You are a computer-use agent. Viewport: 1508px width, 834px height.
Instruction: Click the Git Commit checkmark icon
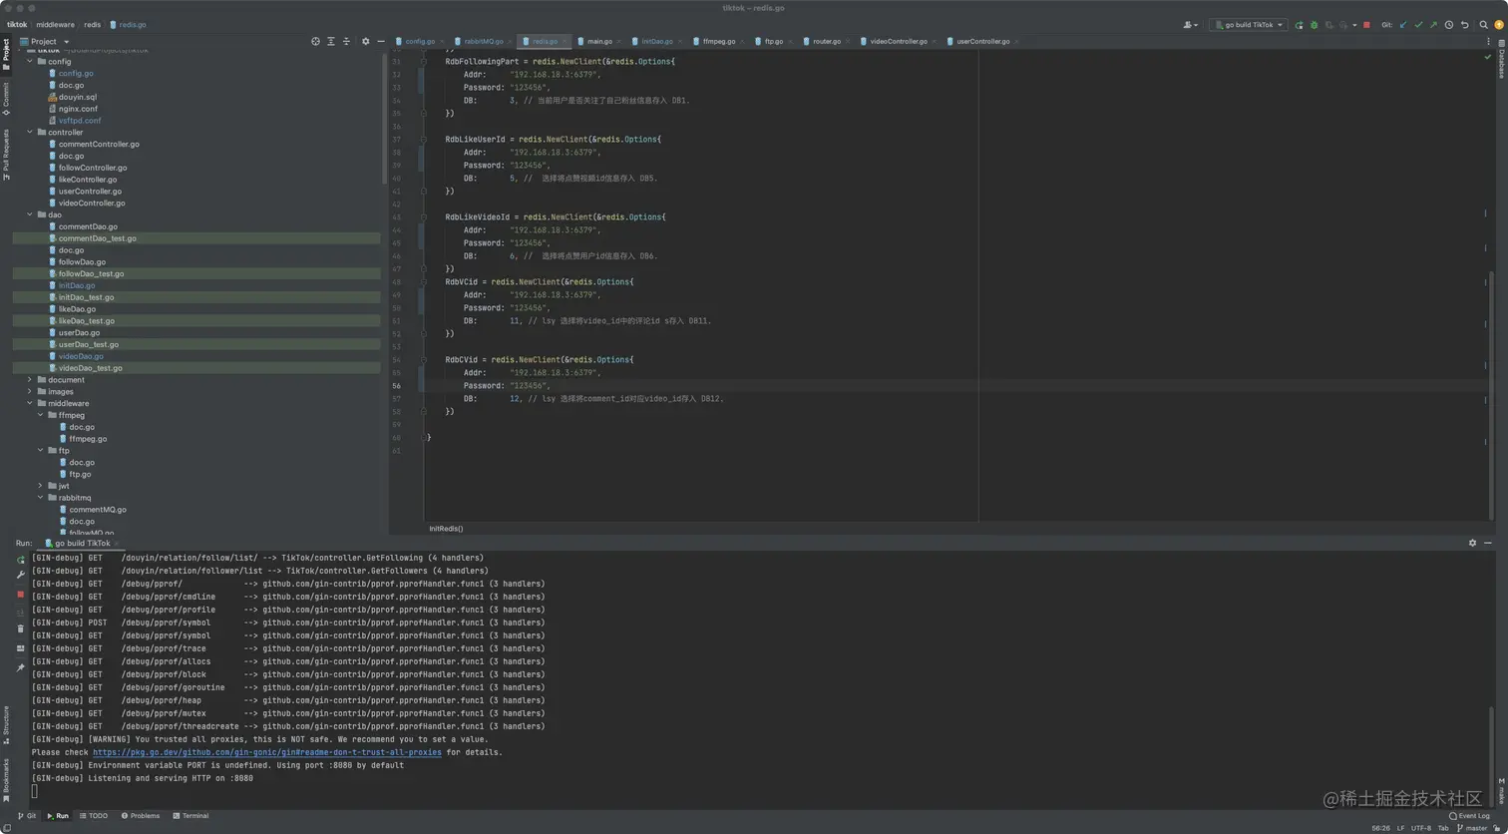(1418, 25)
